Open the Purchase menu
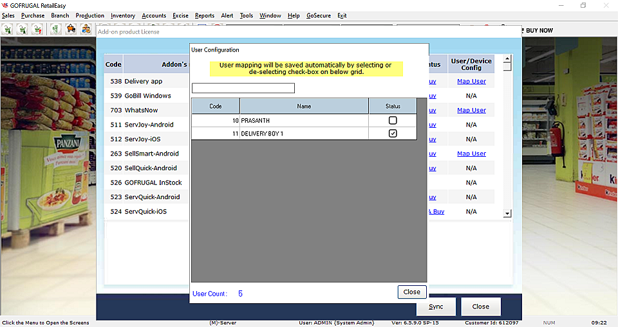Screen dimensions: 618x327 pyautogui.click(x=33, y=15)
